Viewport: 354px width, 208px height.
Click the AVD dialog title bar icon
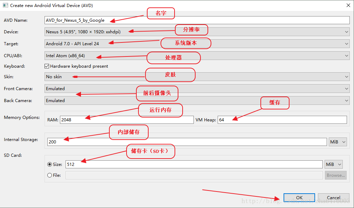pyautogui.click(x=5, y=5)
